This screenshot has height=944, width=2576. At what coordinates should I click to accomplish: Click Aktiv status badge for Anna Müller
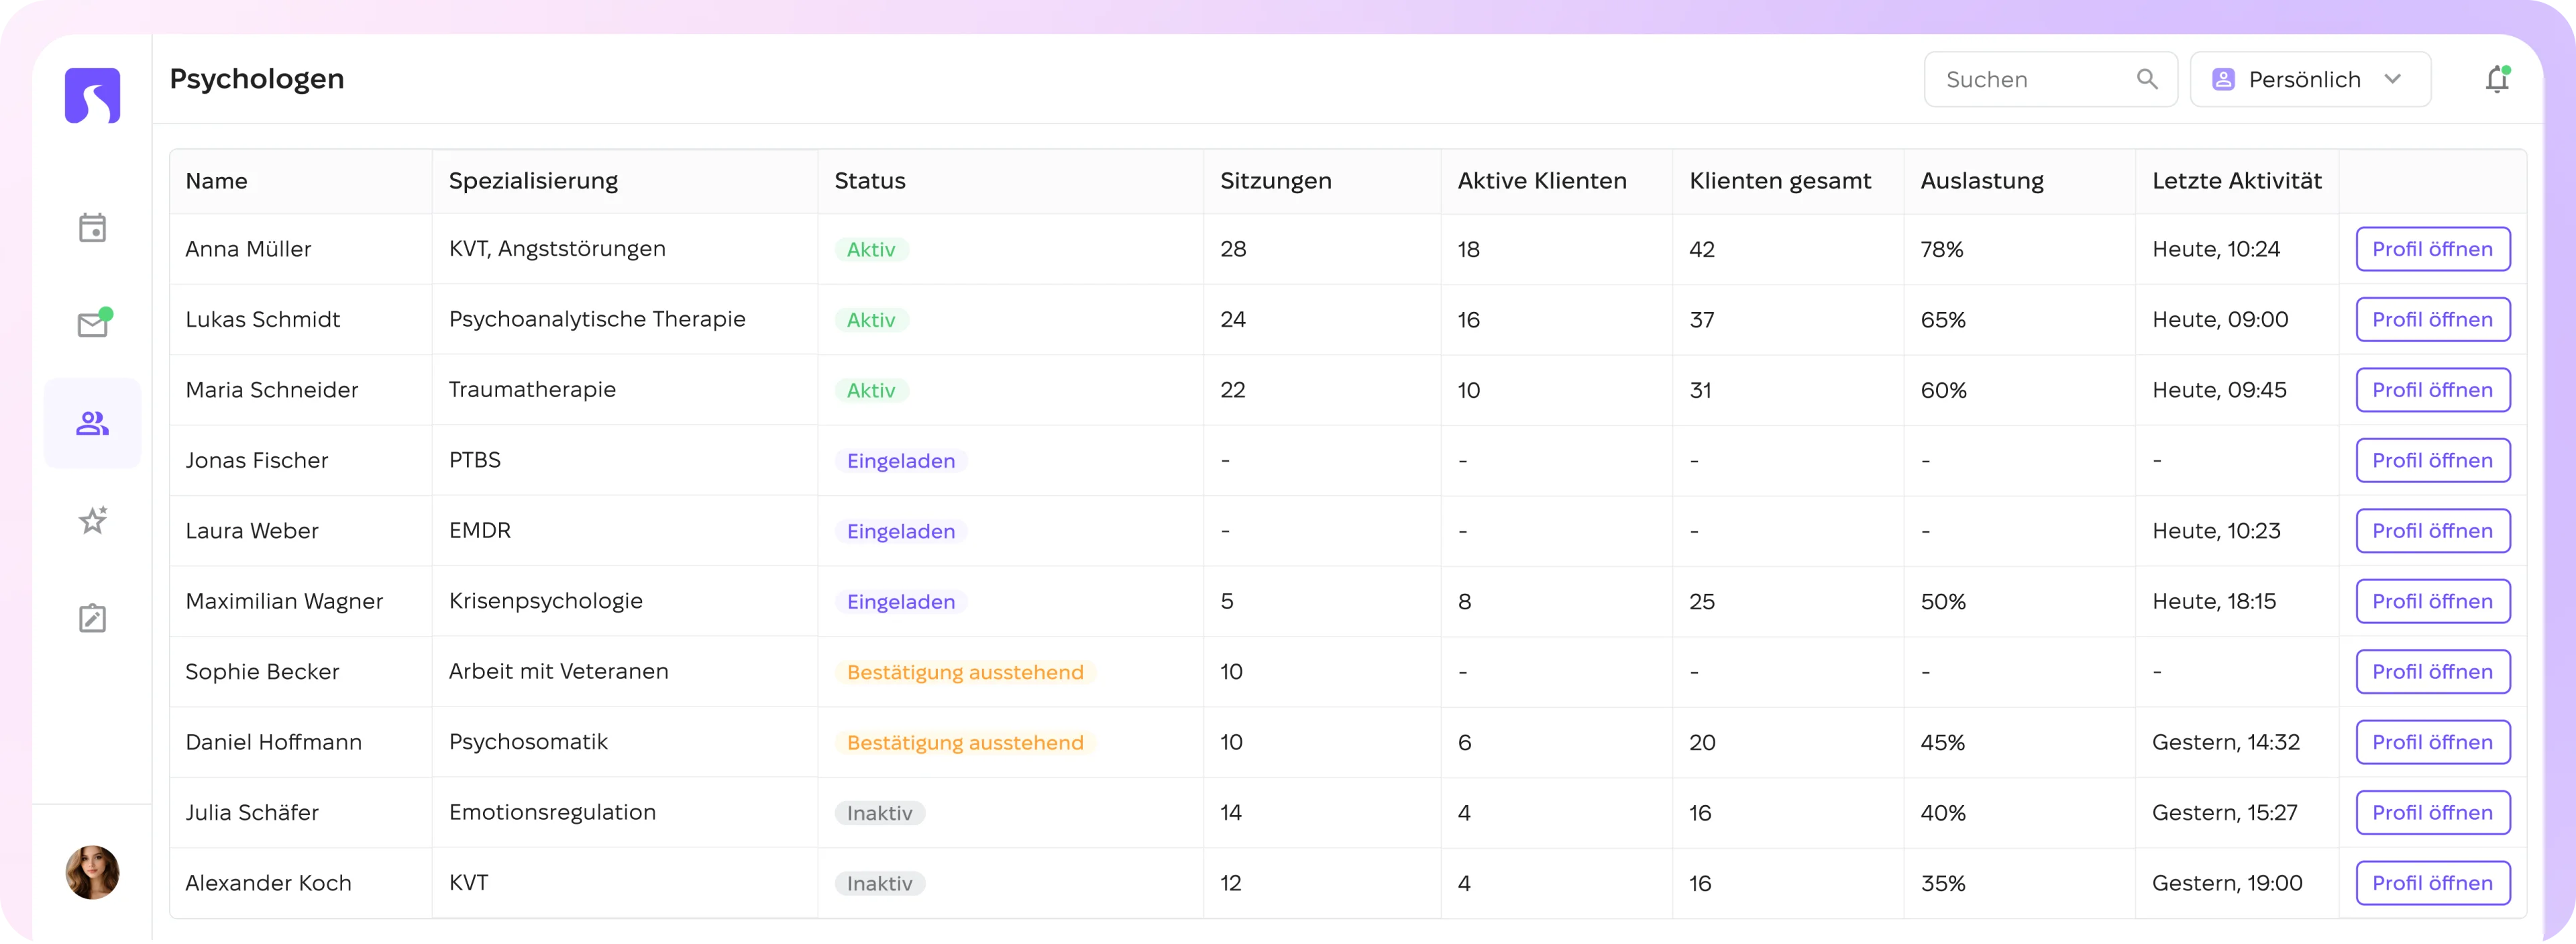[871, 250]
